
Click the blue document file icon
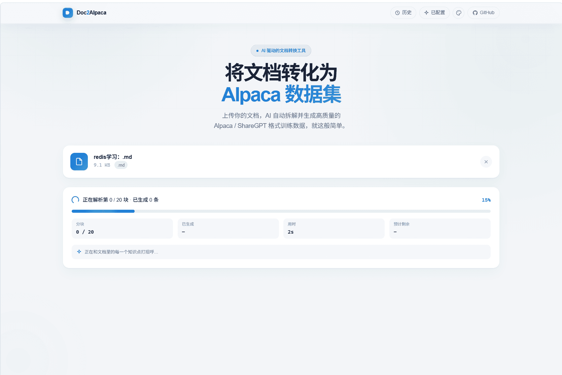click(x=79, y=162)
